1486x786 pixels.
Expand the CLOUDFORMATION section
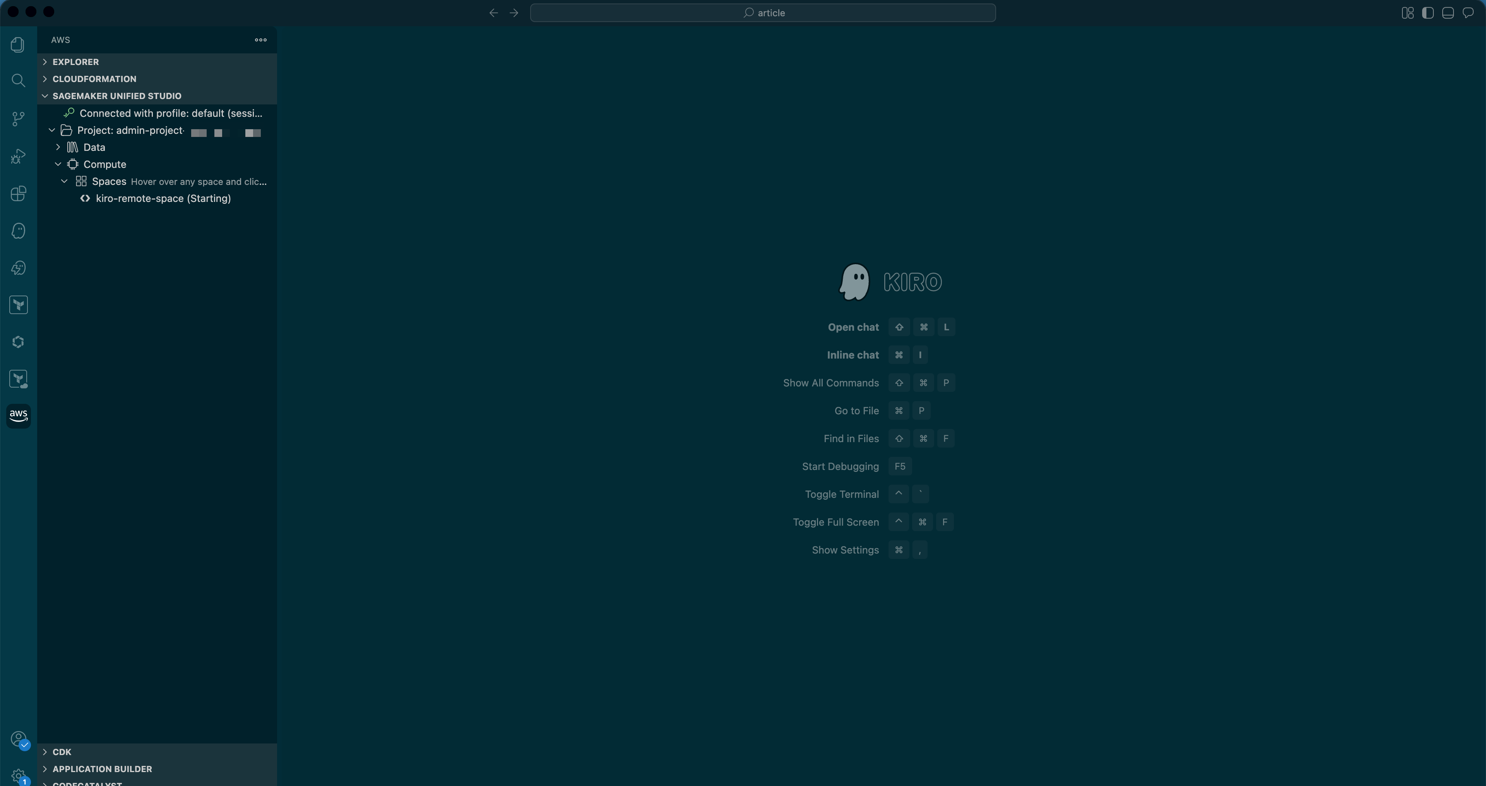(x=157, y=79)
